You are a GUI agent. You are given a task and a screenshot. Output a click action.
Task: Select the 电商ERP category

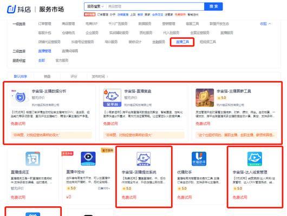pyautogui.click(x=92, y=24)
